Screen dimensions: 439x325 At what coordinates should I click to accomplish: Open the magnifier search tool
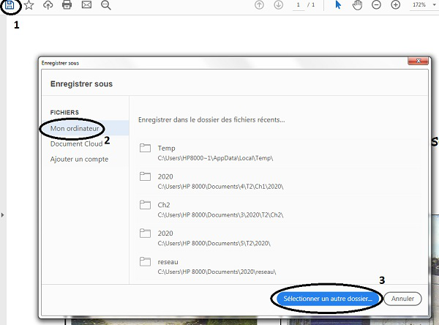(105, 5)
